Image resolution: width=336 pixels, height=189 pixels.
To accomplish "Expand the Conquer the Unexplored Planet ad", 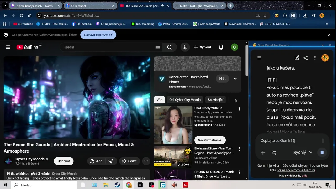I will click(x=235, y=78).
